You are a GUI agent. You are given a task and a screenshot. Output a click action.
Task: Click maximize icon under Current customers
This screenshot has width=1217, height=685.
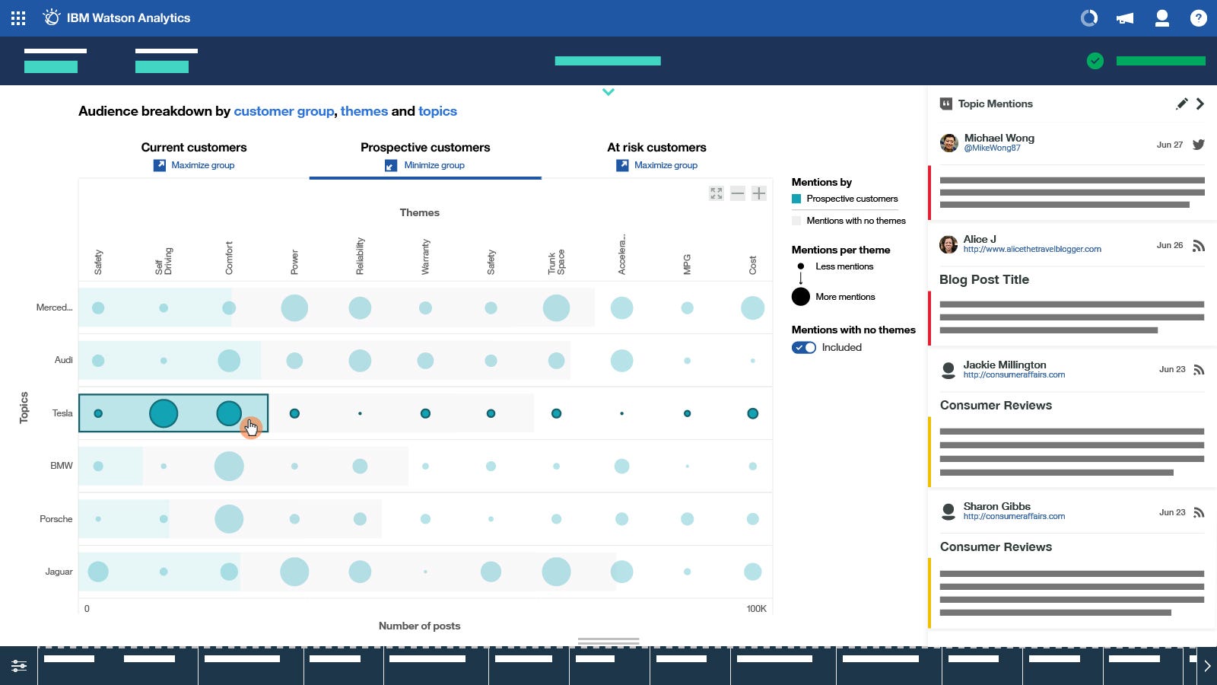(160, 165)
